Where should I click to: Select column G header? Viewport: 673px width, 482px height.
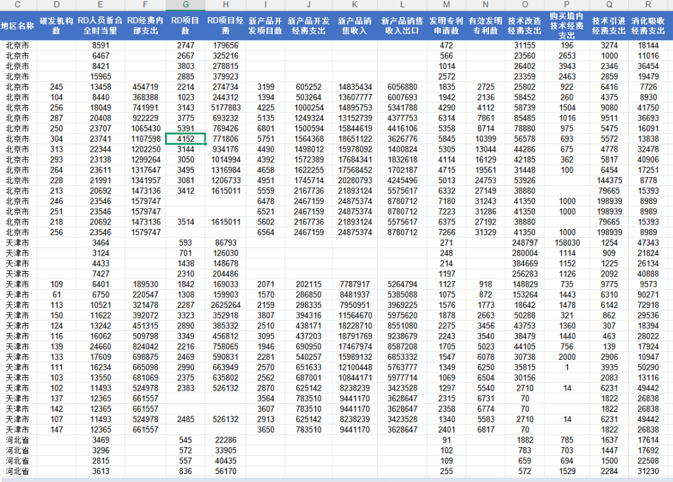click(185, 5)
